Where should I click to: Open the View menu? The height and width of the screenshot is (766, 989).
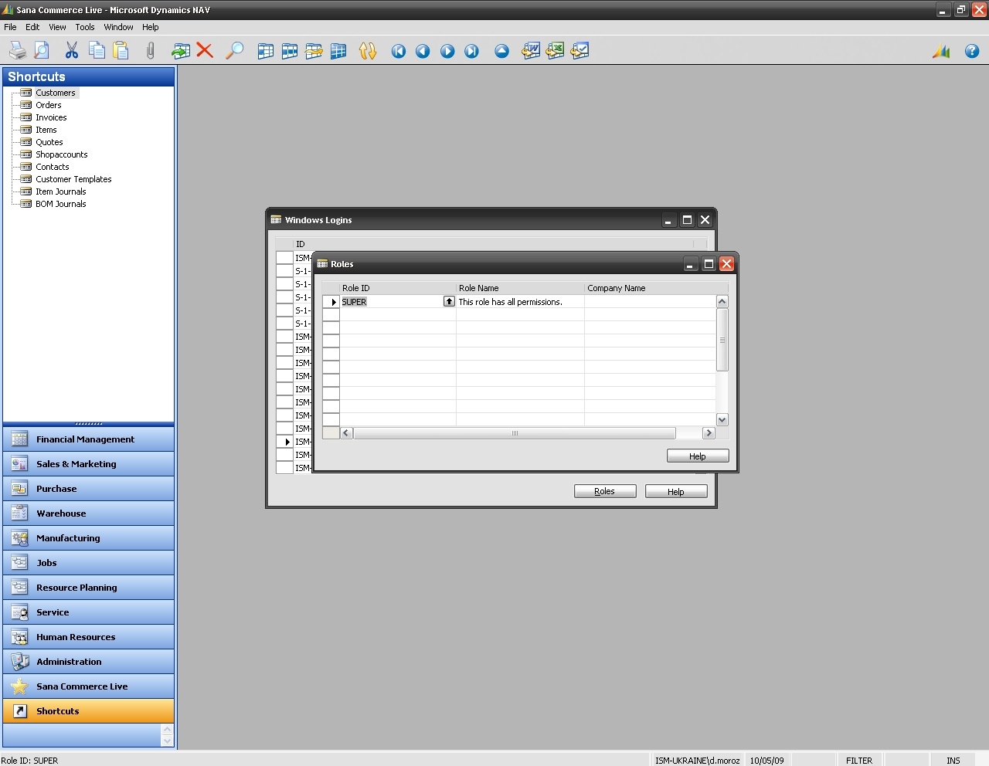tap(57, 27)
